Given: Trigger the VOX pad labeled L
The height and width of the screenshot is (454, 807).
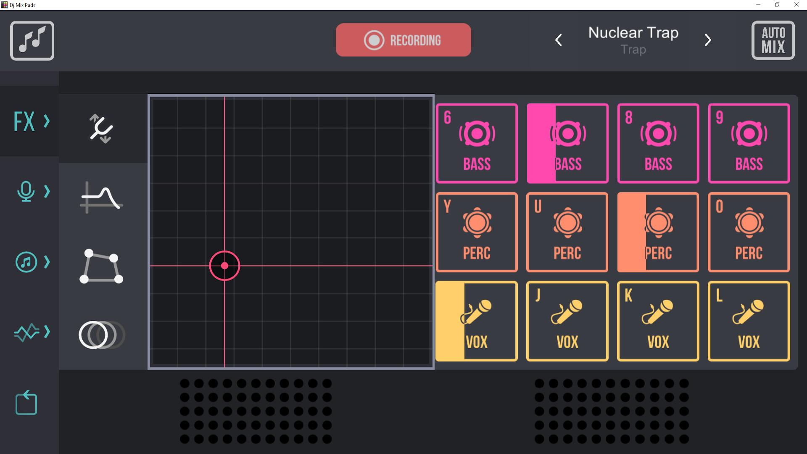Looking at the screenshot, I should 749,321.
